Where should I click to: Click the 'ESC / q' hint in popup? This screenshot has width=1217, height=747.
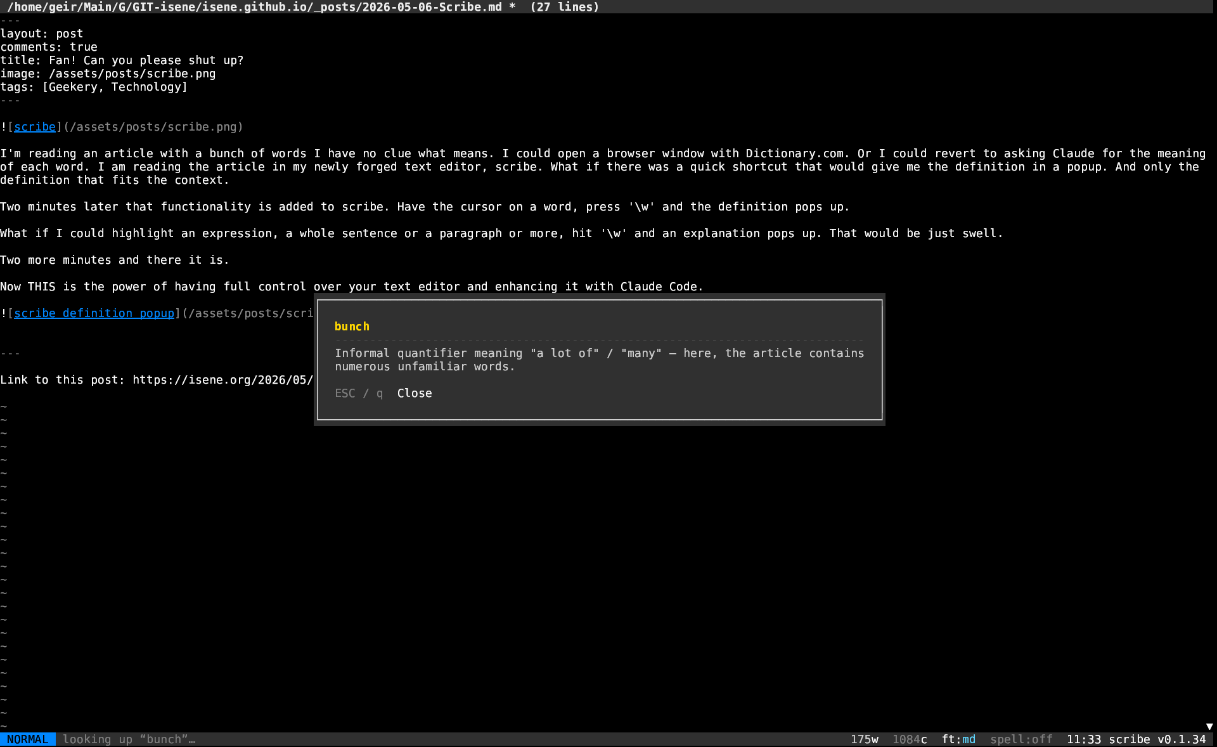pyautogui.click(x=359, y=393)
